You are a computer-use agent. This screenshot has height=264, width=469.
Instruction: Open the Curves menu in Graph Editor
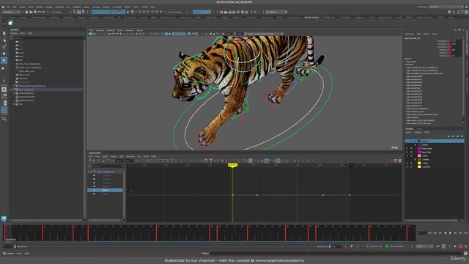tap(114, 156)
